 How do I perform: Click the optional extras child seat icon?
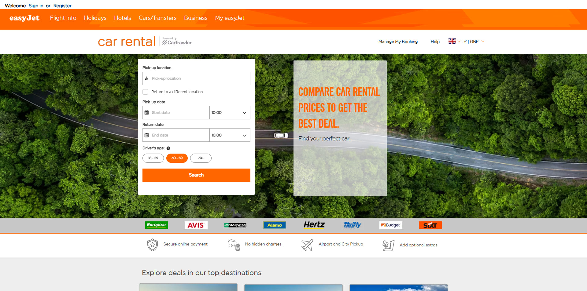coord(389,246)
